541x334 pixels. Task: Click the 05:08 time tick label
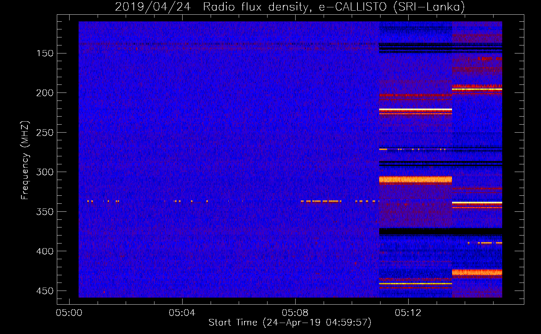pos(295,313)
